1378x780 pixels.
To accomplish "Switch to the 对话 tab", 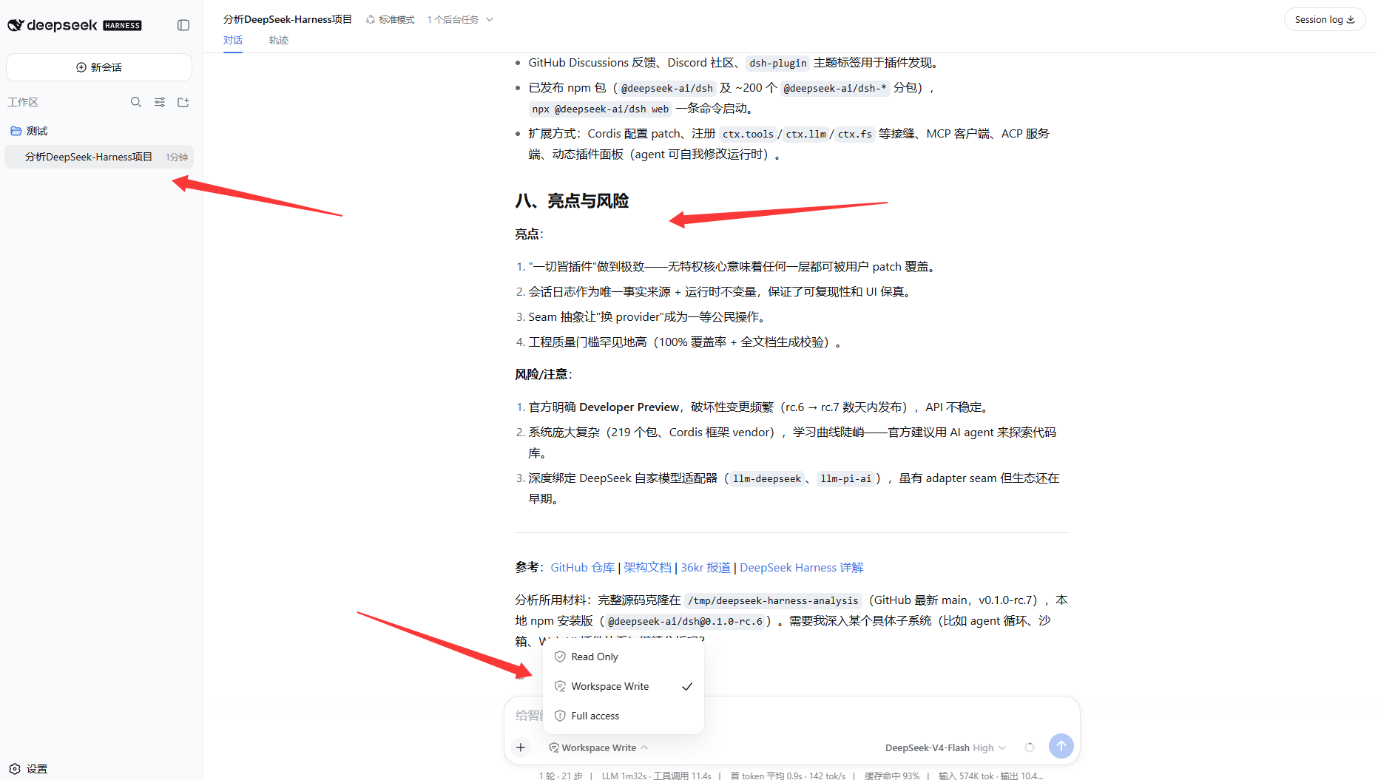I will click(233, 41).
